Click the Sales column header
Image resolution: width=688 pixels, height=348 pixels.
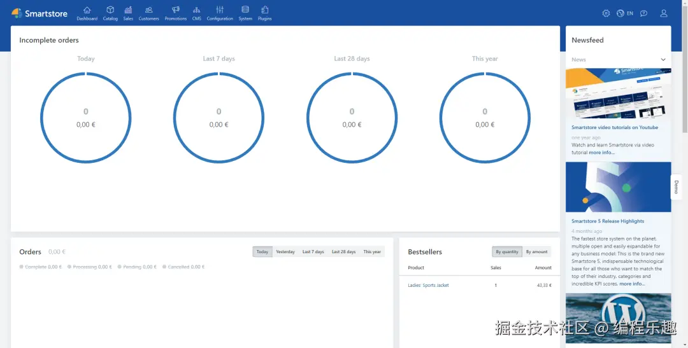tap(496, 267)
